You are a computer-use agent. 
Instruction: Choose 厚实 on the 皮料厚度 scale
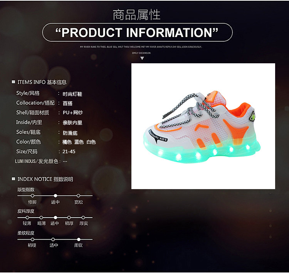(83, 218)
